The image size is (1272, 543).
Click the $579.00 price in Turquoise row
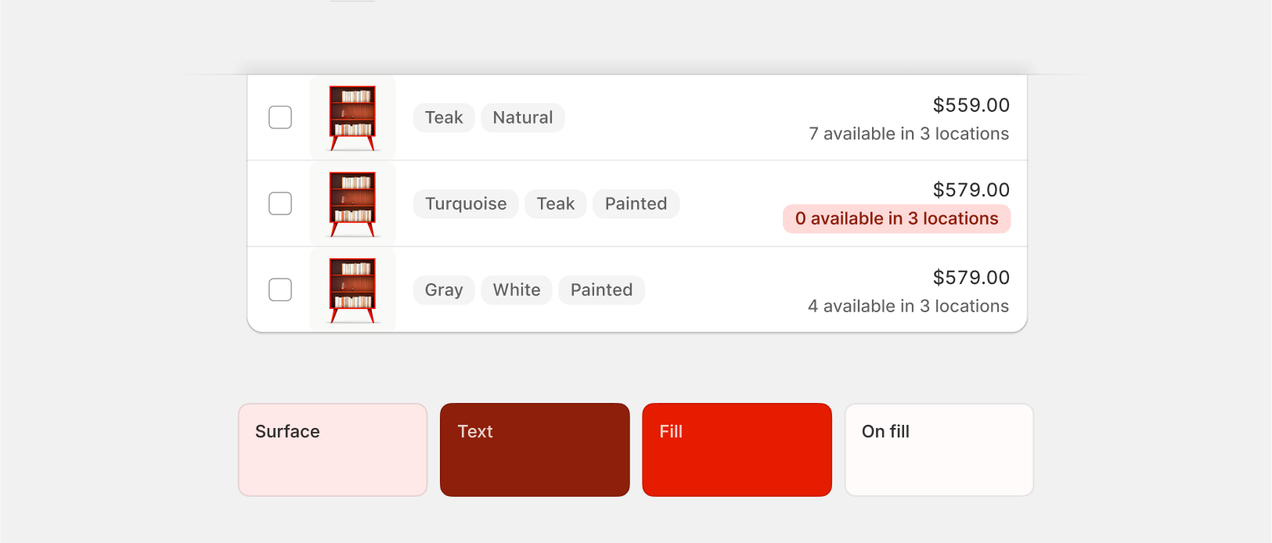tap(971, 189)
